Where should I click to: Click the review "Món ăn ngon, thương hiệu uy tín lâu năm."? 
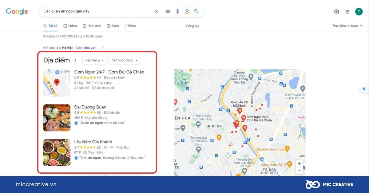click(112, 158)
